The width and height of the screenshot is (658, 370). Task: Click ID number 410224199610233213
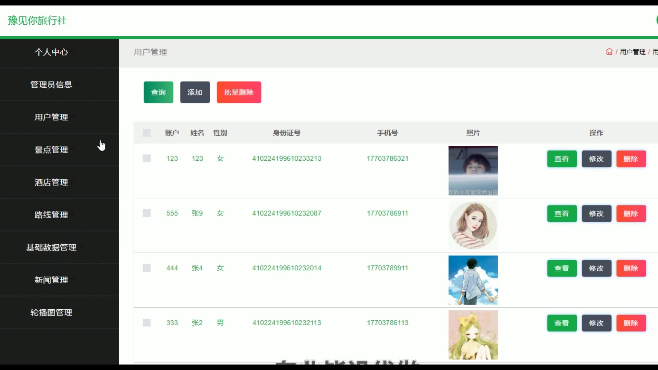click(x=287, y=158)
